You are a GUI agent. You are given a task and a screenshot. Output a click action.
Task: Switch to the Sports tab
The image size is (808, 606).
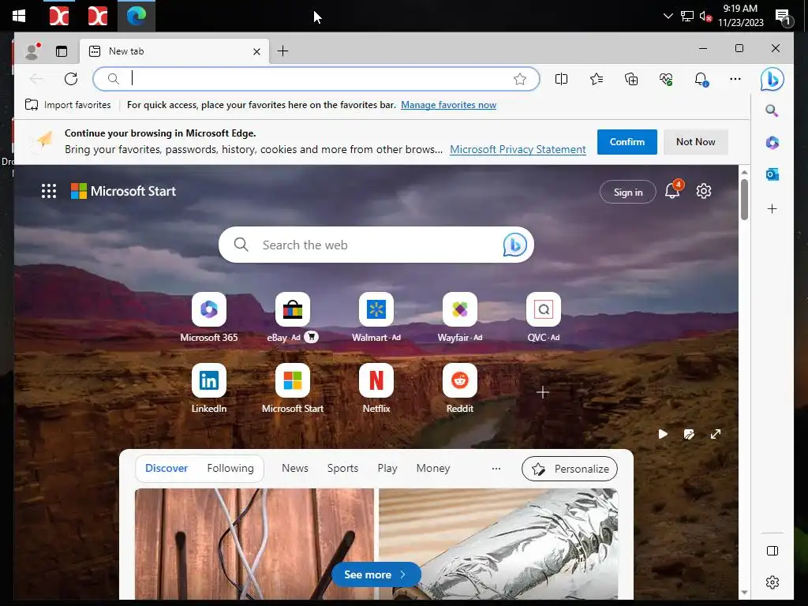tap(342, 468)
